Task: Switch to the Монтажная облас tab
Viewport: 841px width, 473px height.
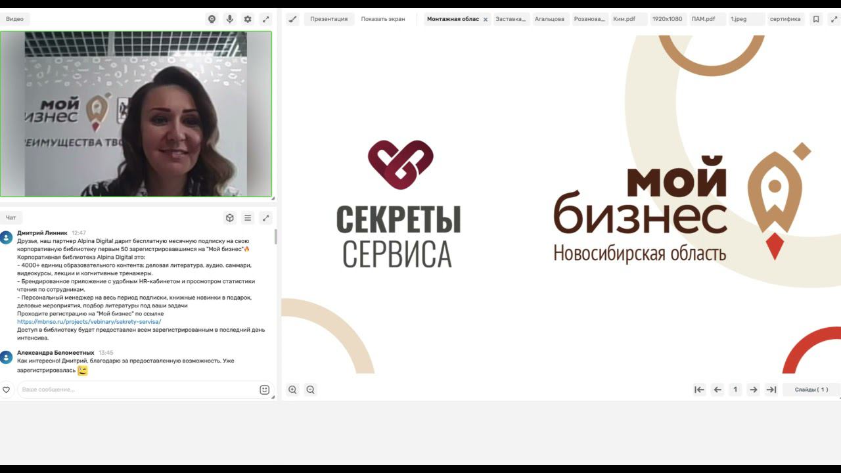Action: pos(453,19)
